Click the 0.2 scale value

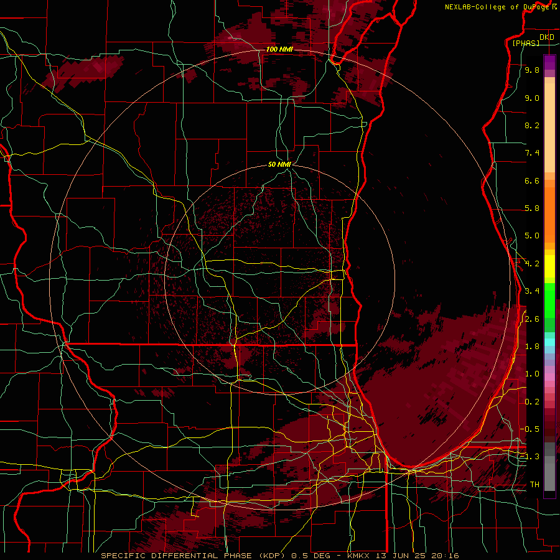[x=532, y=402]
